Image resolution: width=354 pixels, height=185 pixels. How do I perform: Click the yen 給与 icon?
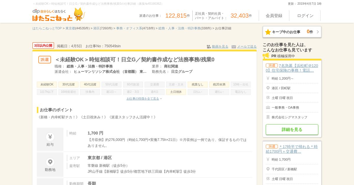pyautogui.click(x=50, y=137)
